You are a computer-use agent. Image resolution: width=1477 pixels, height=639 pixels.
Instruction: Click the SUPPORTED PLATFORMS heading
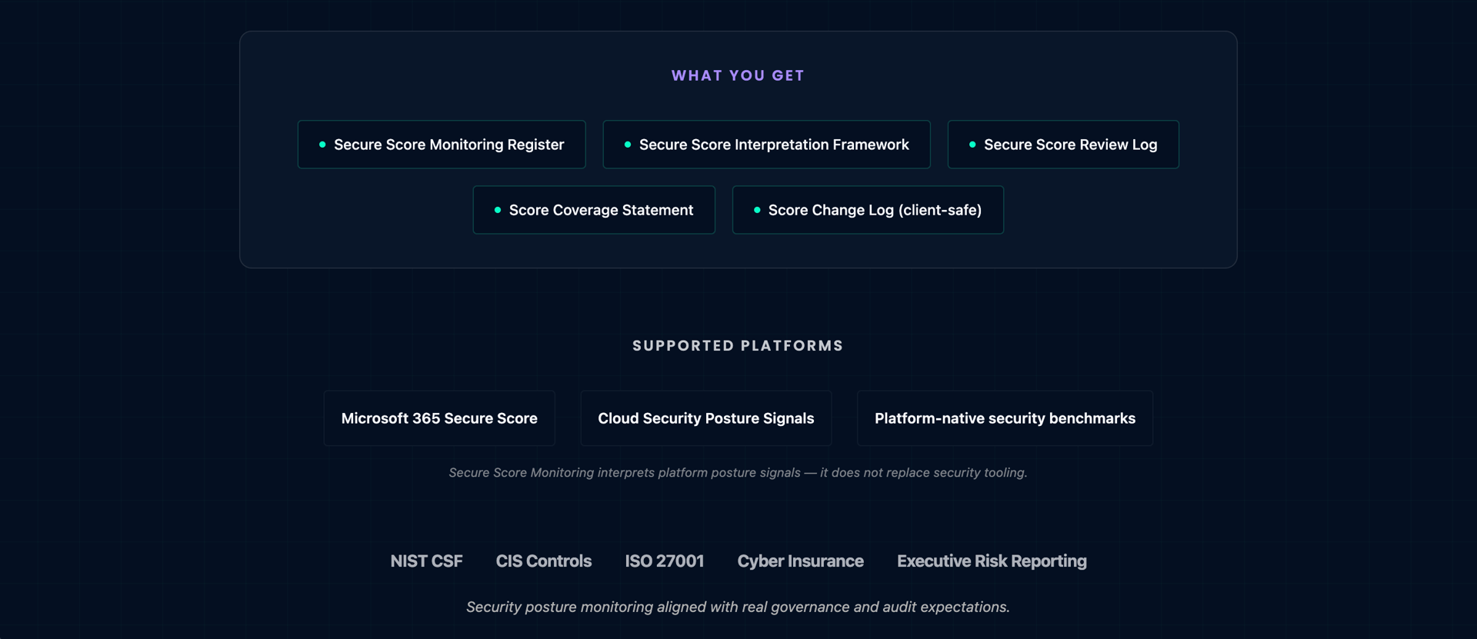coord(738,346)
